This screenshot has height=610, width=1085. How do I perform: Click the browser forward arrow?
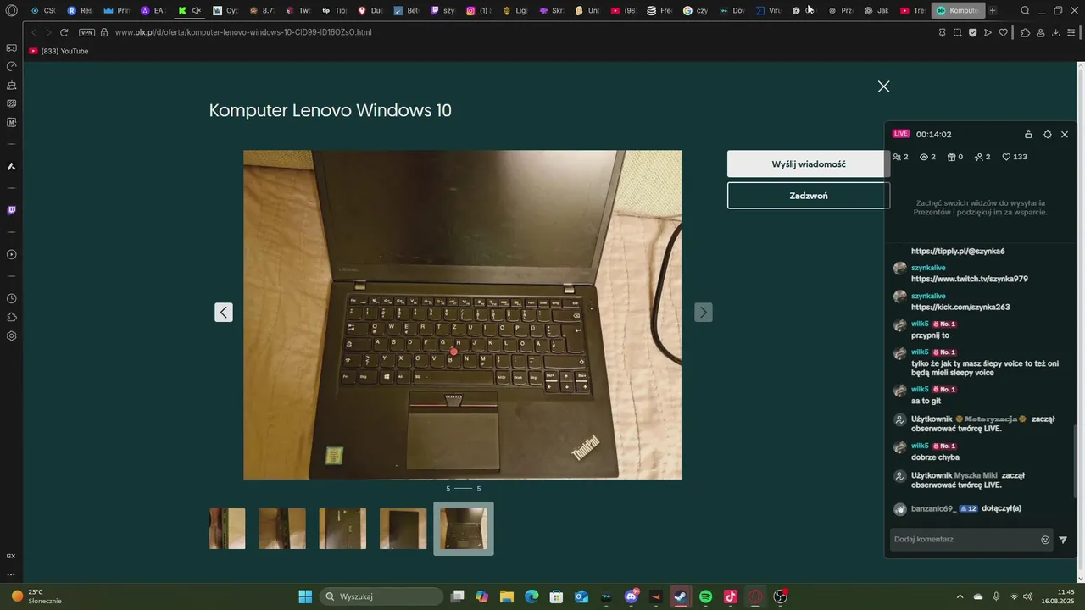48,32
